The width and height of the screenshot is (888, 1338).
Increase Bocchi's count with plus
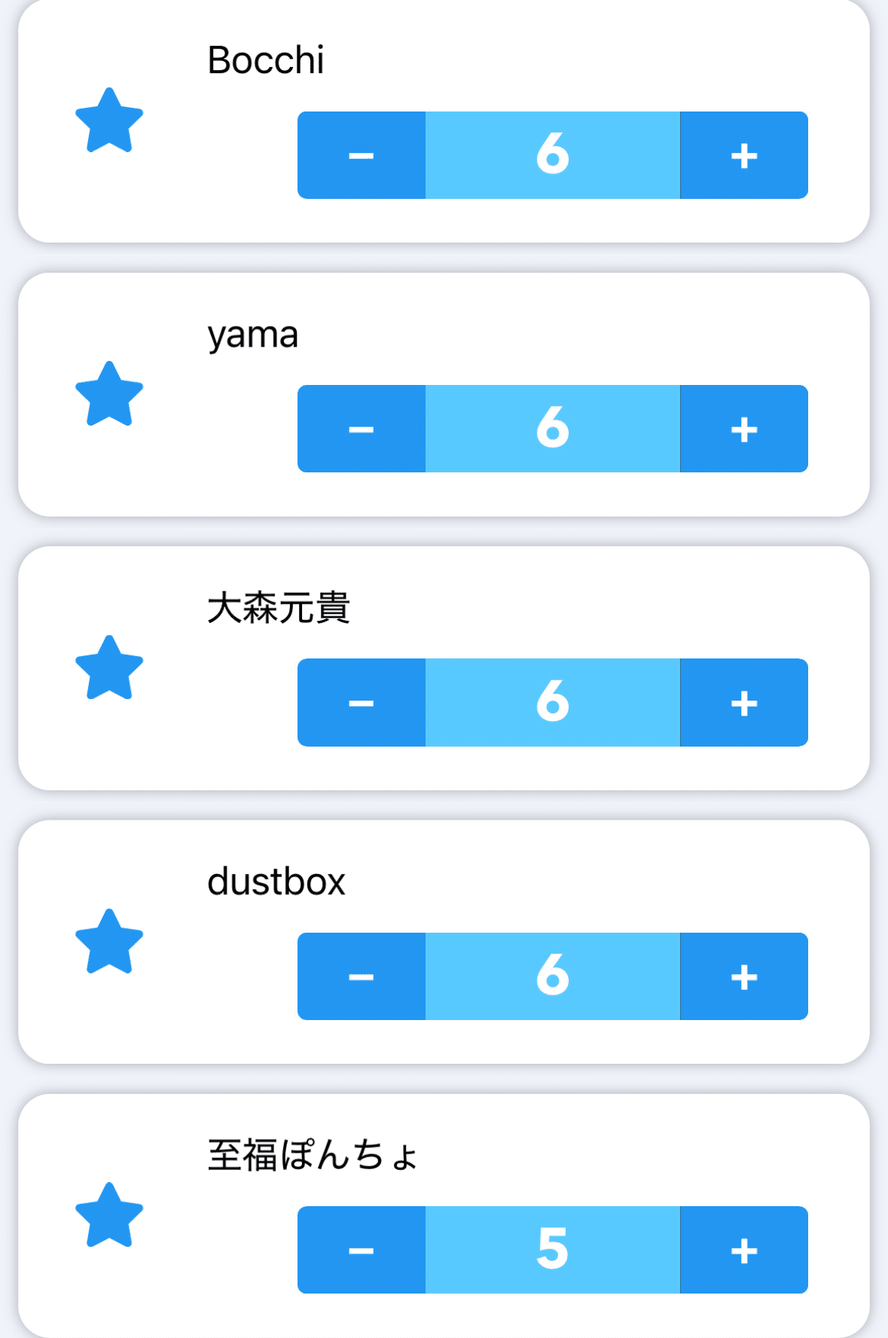[x=743, y=155]
